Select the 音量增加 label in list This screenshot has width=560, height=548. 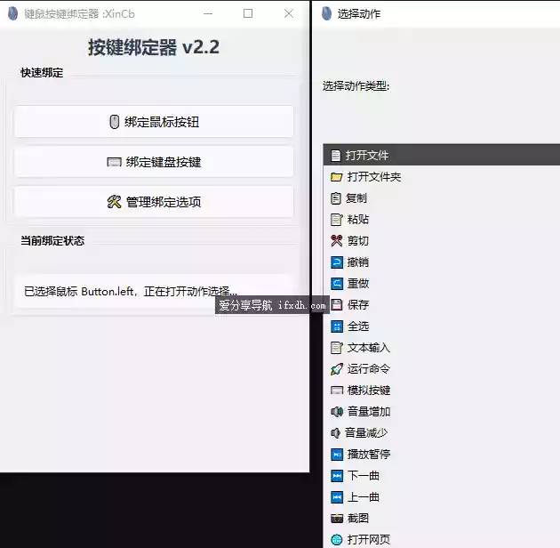coord(369,412)
